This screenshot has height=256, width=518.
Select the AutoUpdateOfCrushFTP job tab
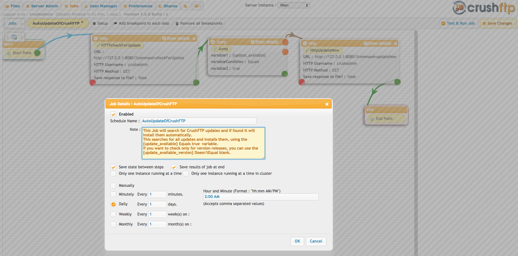pyautogui.click(x=58, y=23)
